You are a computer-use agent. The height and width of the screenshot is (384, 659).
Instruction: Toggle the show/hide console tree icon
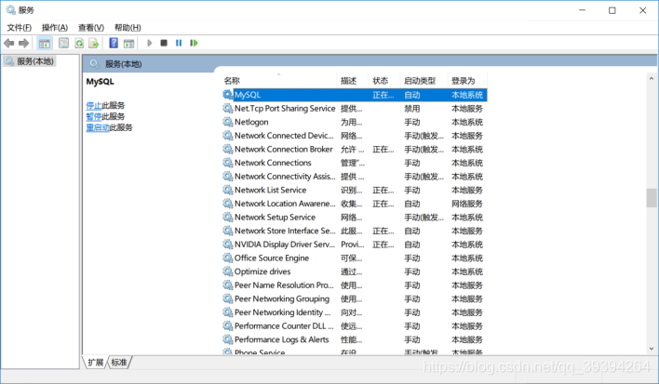pyautogui.click(x=45, y=43)
